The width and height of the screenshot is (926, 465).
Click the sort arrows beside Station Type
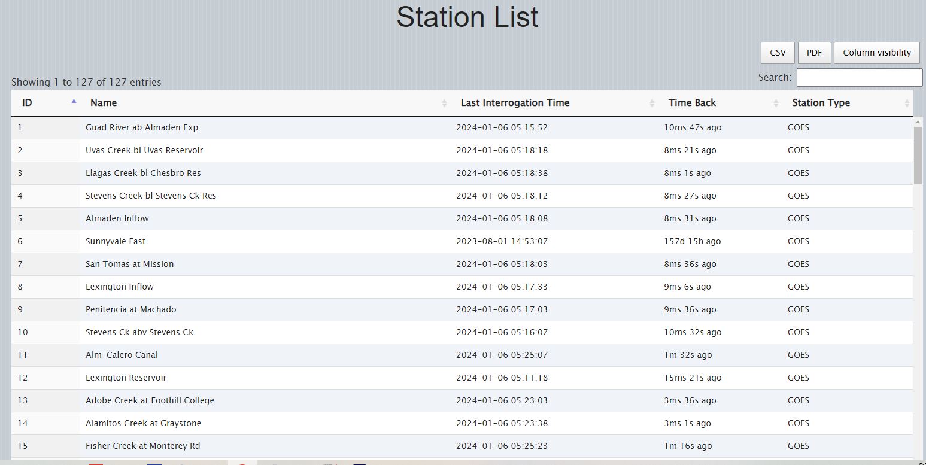(907, 103)
